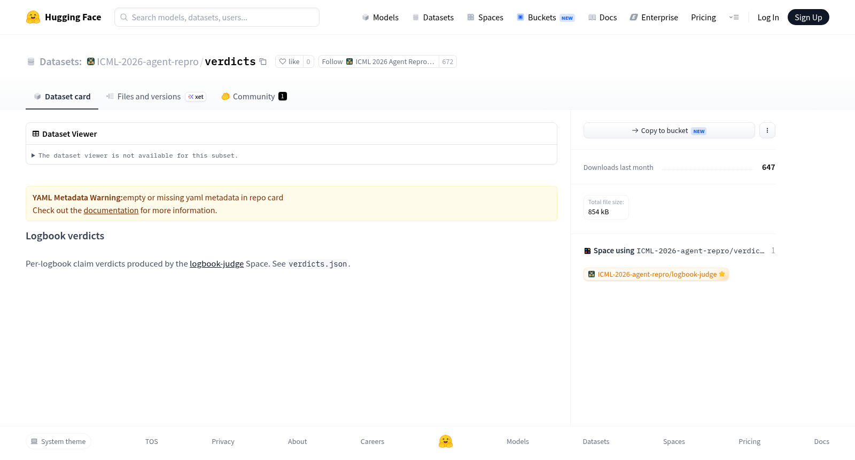Select the Dataset card tab
The width and height of the screenshot is (855, 460).
tap(62, 97)
